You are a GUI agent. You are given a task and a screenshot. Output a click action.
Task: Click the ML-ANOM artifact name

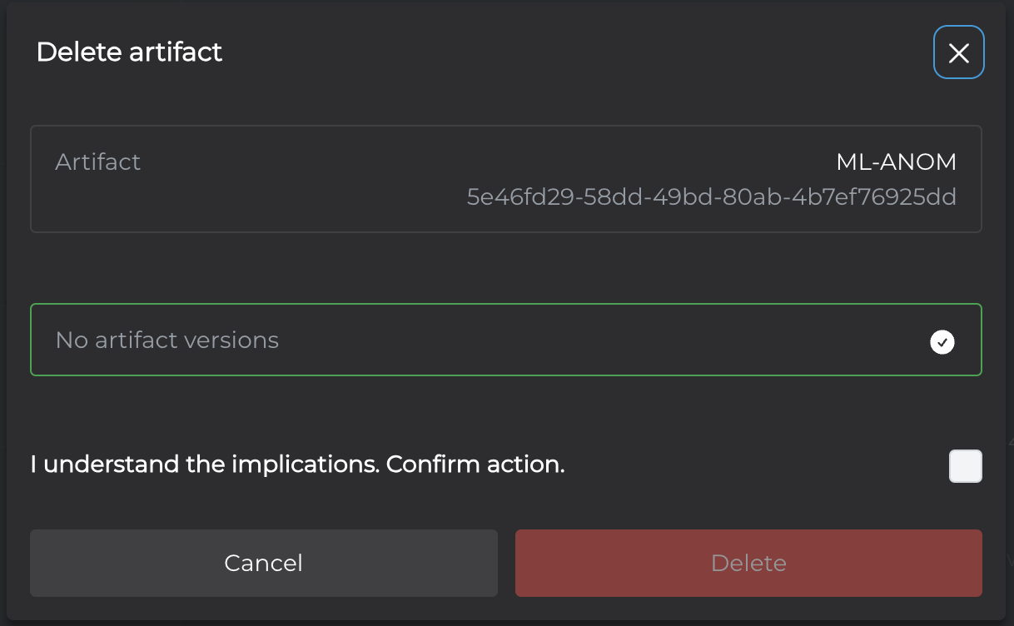pos(897,161)
